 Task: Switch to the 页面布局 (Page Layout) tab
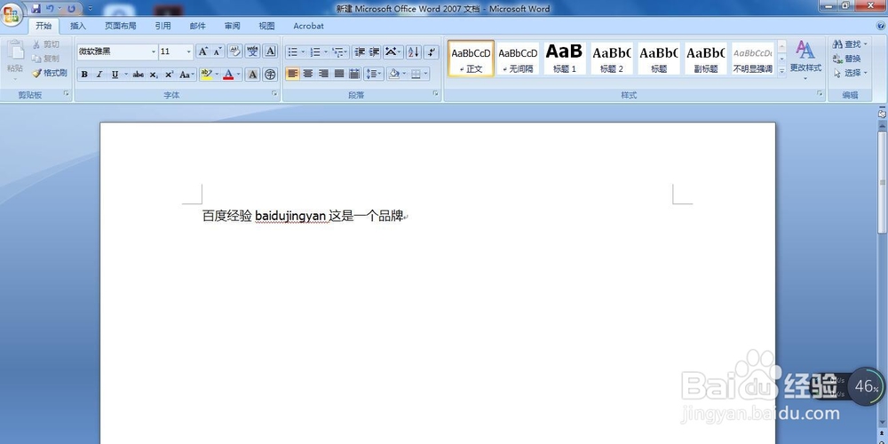[x=120, y=26]
